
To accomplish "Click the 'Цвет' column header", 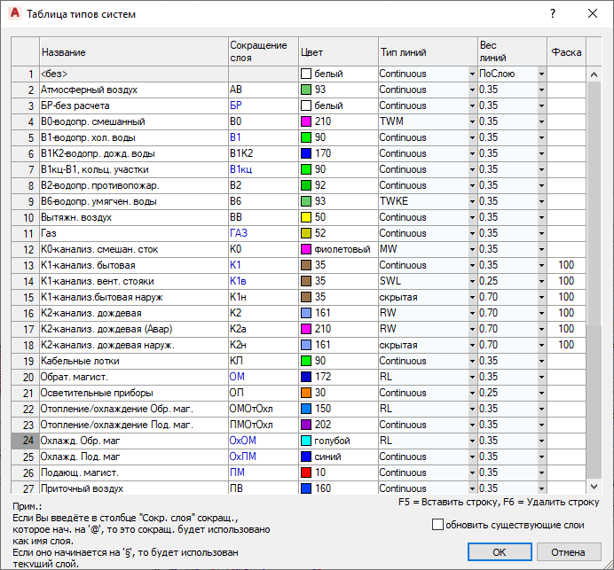I will pos(338,52).
